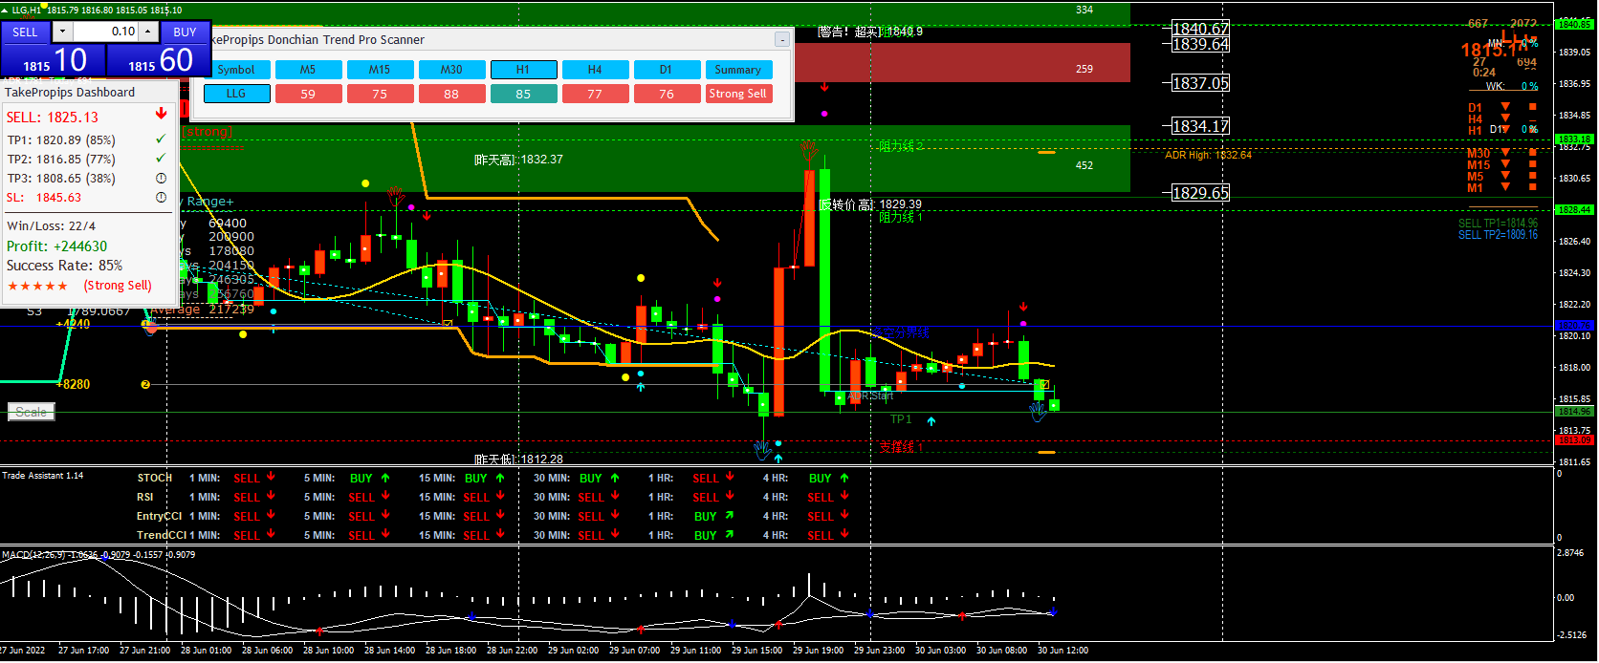Click the STOCH 5 MIN BUY up arrow
1599x663 pixels.
tap(385, 478)
